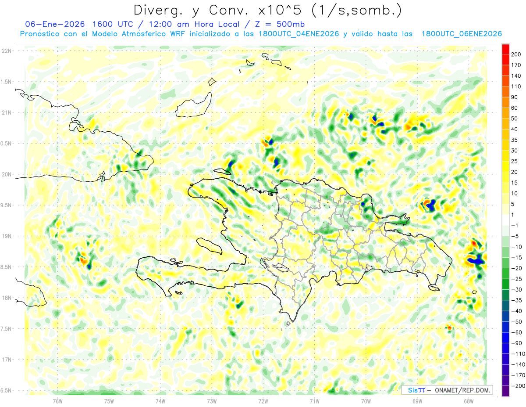
Task: Click the '72W' longitude label
Action: tap(263, 401)
